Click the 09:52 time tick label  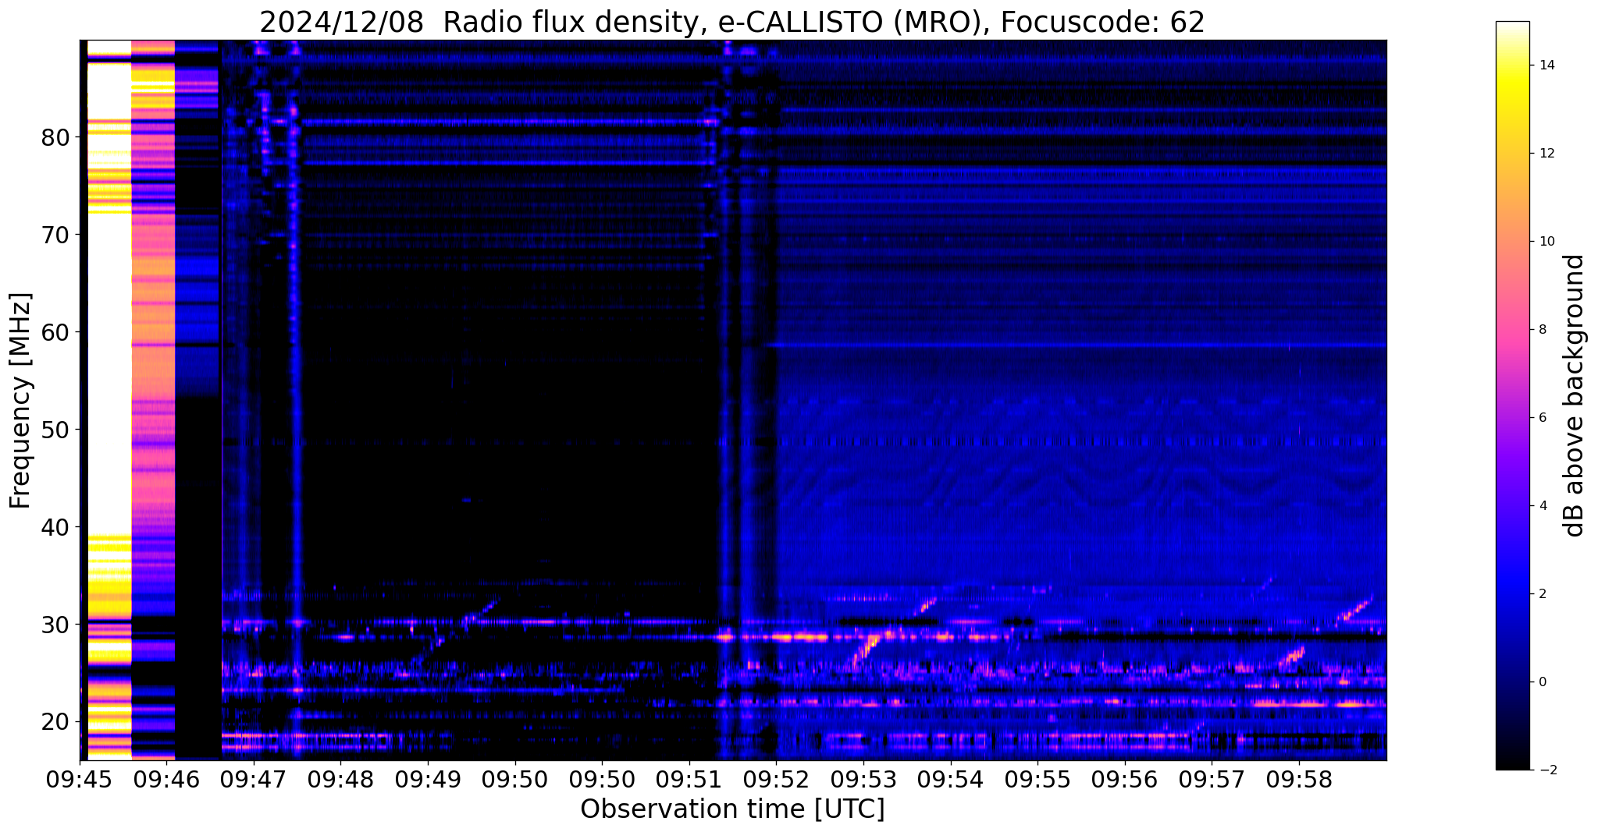(776, 779)
